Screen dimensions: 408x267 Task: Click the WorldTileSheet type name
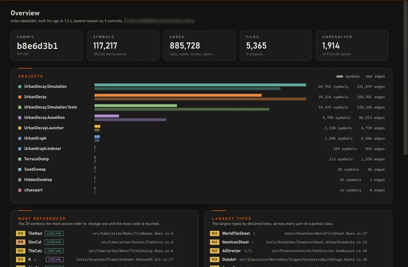[236, 233]
